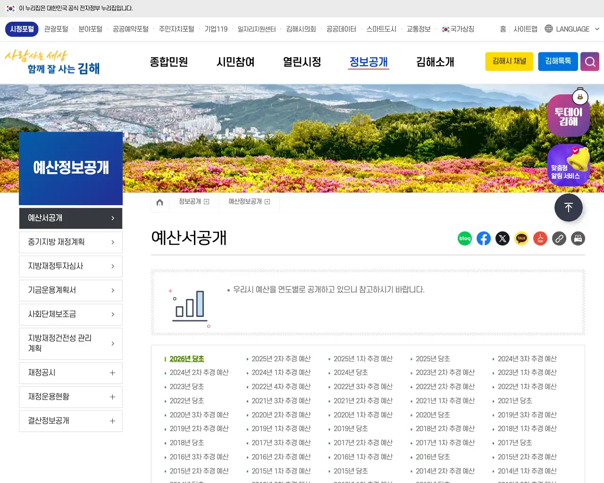Select 2014년 1차 추경 예산
The image size is (604, 483).
pyautogui.click(x=527, y=471)
